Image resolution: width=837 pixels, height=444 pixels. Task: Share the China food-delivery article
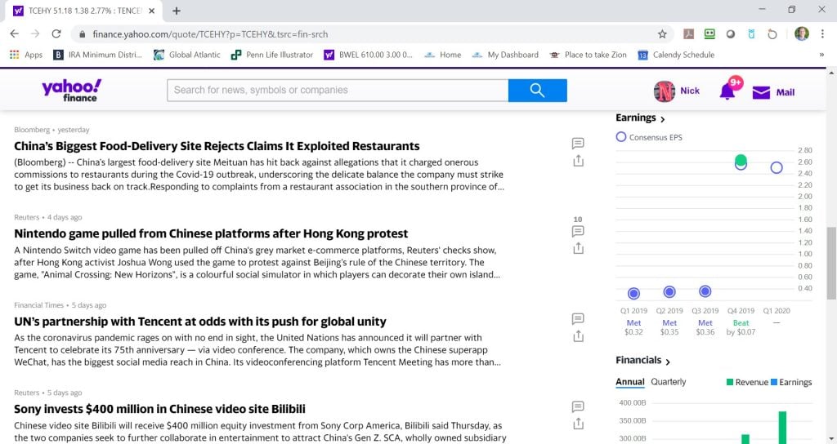578,161
